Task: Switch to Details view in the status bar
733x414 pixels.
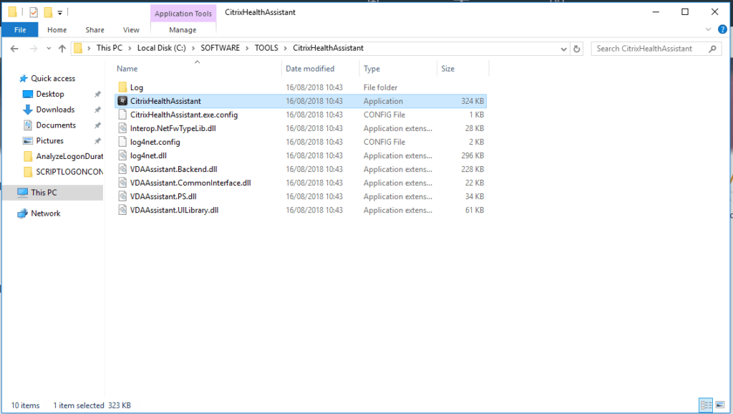Action: click(x=707, y=405)
